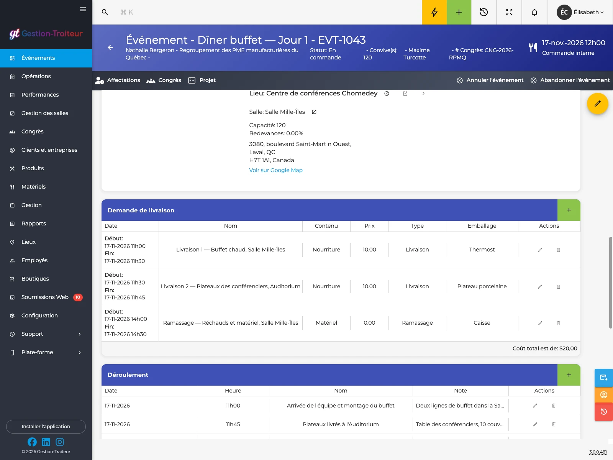This screenshot has width=613, height=460.
Task: Edit the Plateaux livrés à l'Auditorium row
Action: (535, 424)
